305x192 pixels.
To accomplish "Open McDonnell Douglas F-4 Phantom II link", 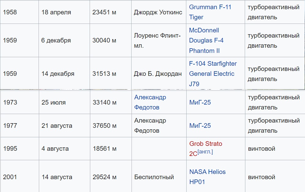I will tap(206, 40).
